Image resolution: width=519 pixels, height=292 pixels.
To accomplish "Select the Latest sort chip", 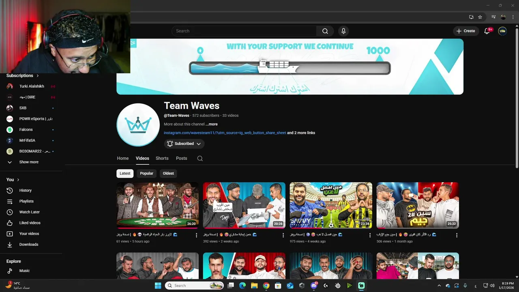I will pyautogui.click(x=125, y=173).
